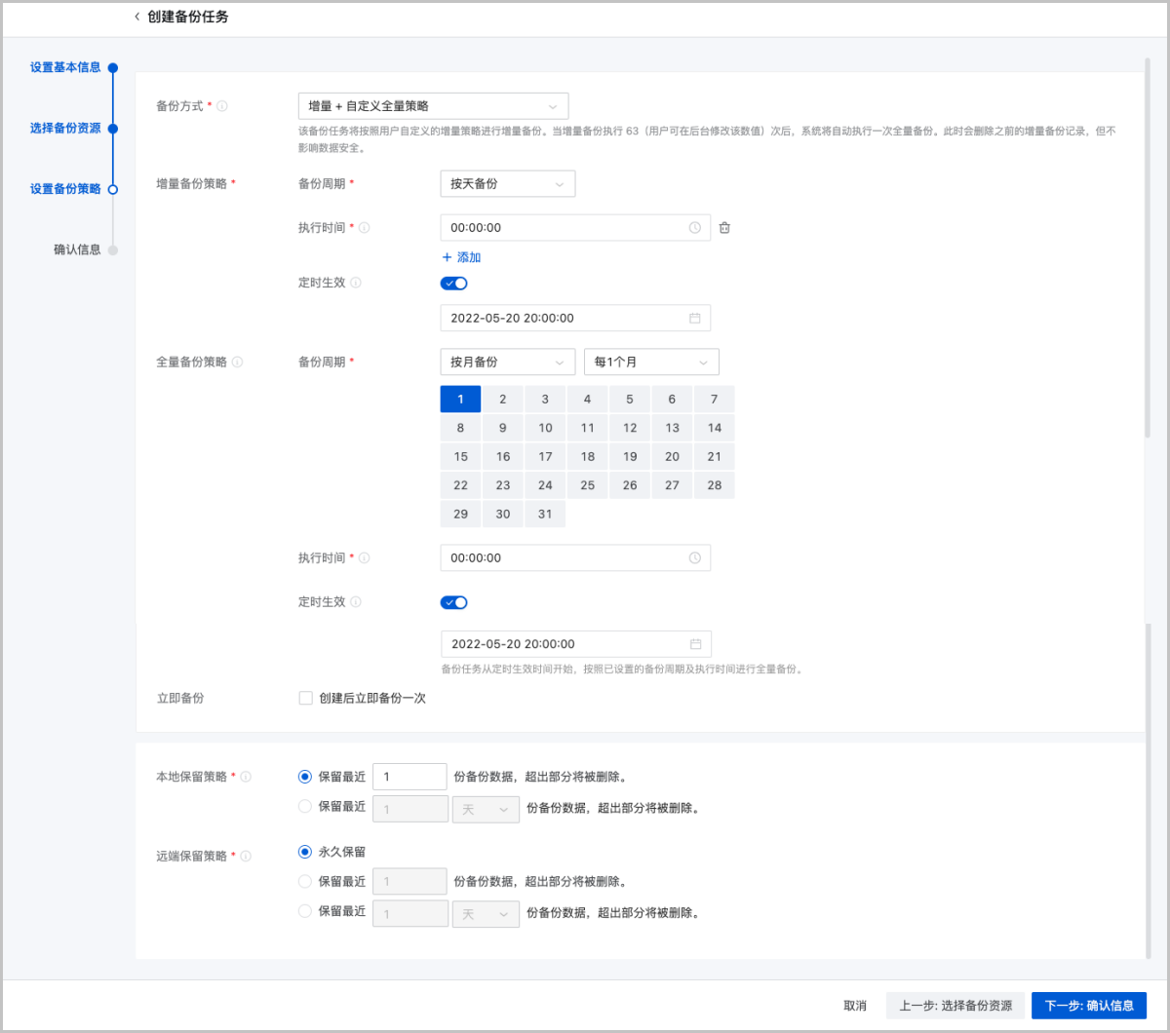Click the 添加 link to add time
Image resolution: width=1170 pixels, height=1033 pixels.
461,258
